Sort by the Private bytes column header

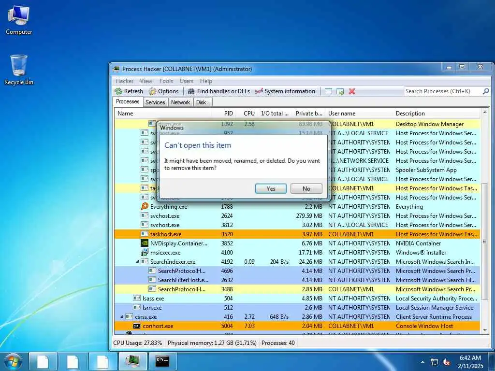(308, 113)
